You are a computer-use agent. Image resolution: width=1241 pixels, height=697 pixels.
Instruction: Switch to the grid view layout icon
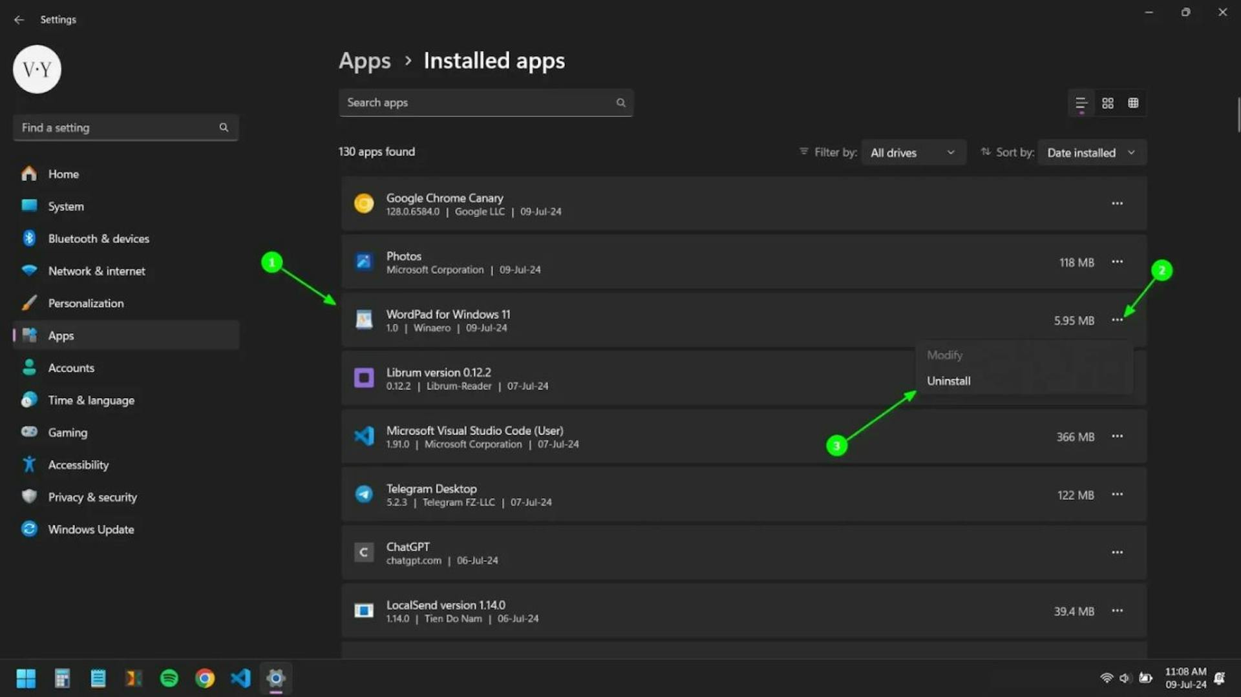1107,103
